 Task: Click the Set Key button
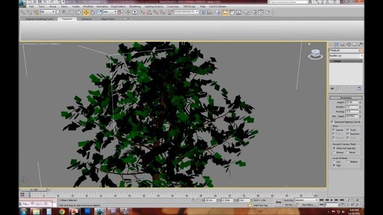[288, 205]
